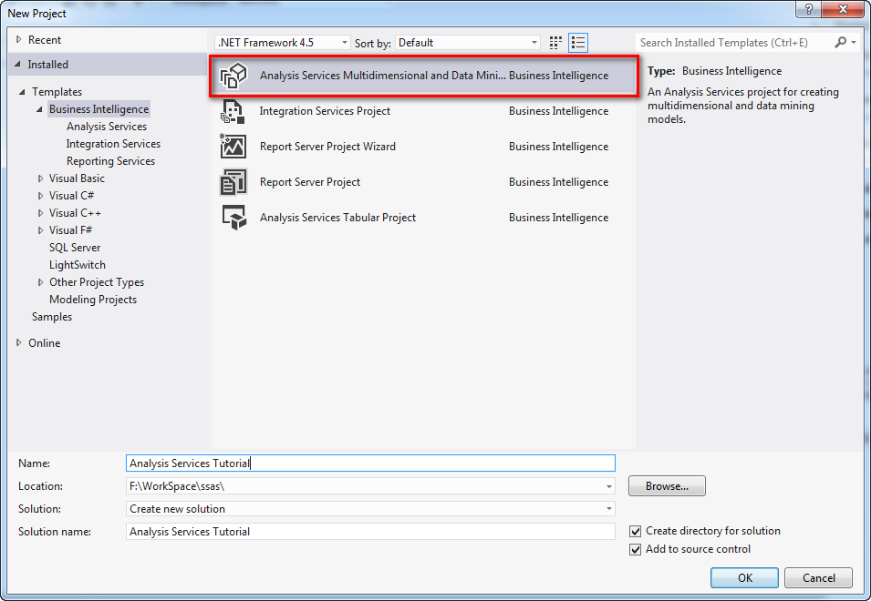
Task: Select Report Server Project Wizard template name
Action: 327,147
